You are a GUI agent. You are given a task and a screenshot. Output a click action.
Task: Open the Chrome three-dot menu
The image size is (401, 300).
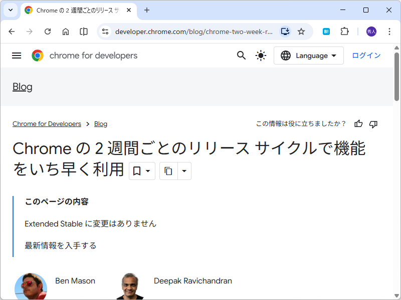(x=389, y=31)
